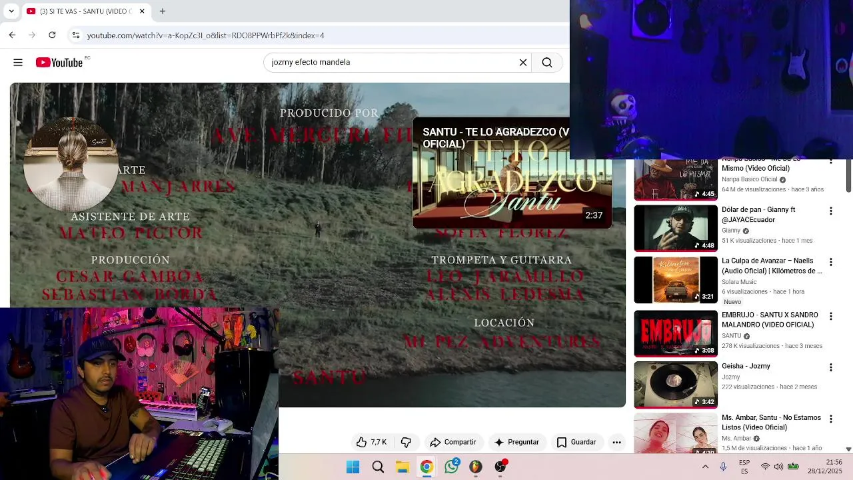853x480 pixels.
Task: Open title 'Geisha - Jozmy'
Action: point(746,366)
